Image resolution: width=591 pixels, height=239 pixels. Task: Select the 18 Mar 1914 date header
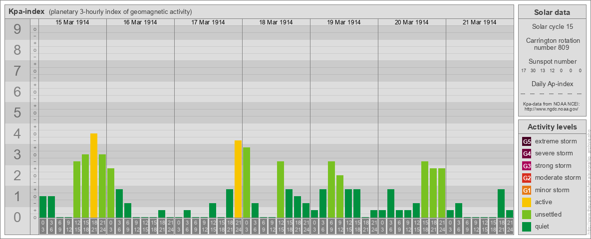pos(276,22)
